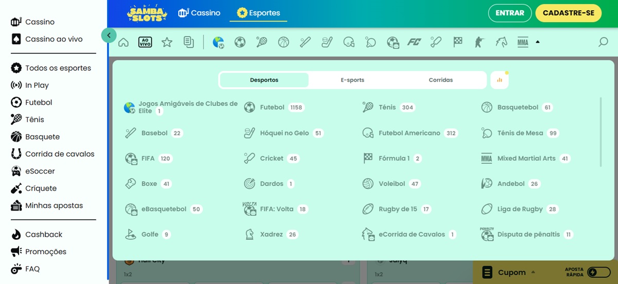Select American football helmet toolbar icon
Screen dimensions: 618x284
tap(349, 42)
